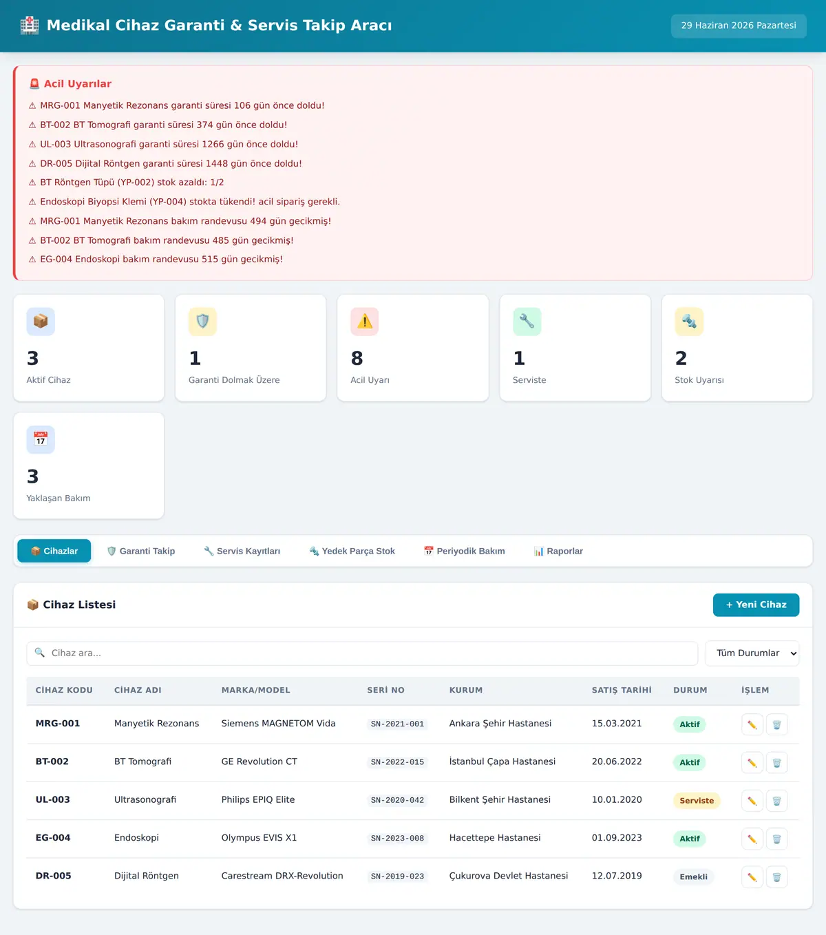
Task: Open the Raporlar tab
Action: [558, 551]
